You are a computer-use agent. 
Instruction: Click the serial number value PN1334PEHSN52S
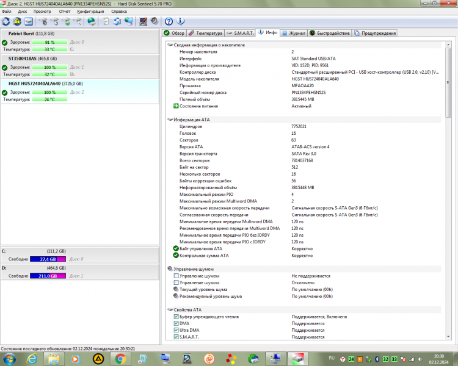tap(308, 93)
